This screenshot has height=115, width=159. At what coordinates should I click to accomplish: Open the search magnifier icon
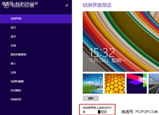tap(67, 5)
